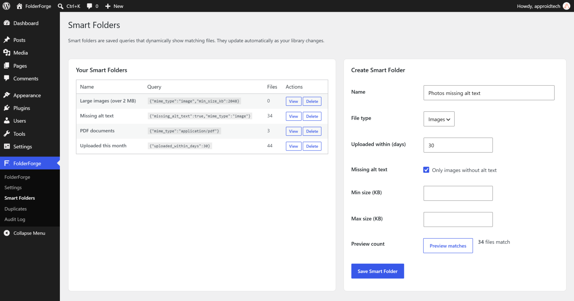574x301 pixels.
Task: Focus the Max size (KB) field
Action: coord(458,220)
